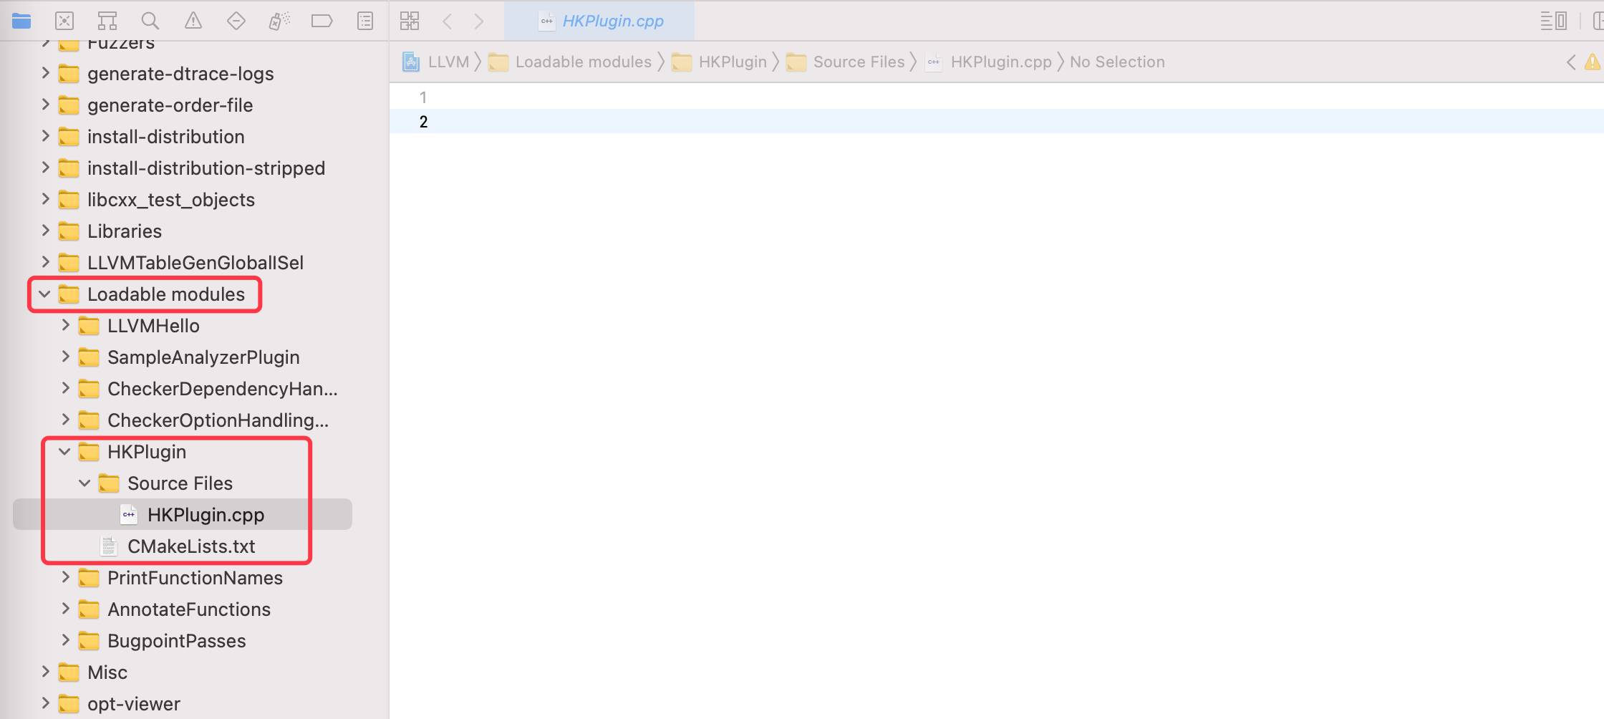Click the yellow warning icon in jump bar
The image size is (1604, 719).
coord(1593,62)
